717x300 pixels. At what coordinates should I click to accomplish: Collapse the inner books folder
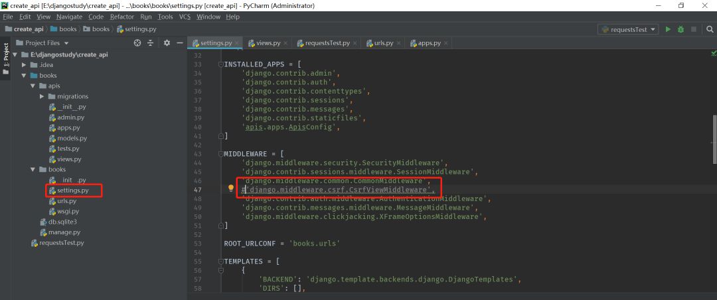coord(33,170)
